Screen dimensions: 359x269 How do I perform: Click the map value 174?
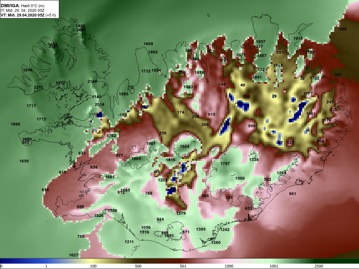tap(181, 112)
